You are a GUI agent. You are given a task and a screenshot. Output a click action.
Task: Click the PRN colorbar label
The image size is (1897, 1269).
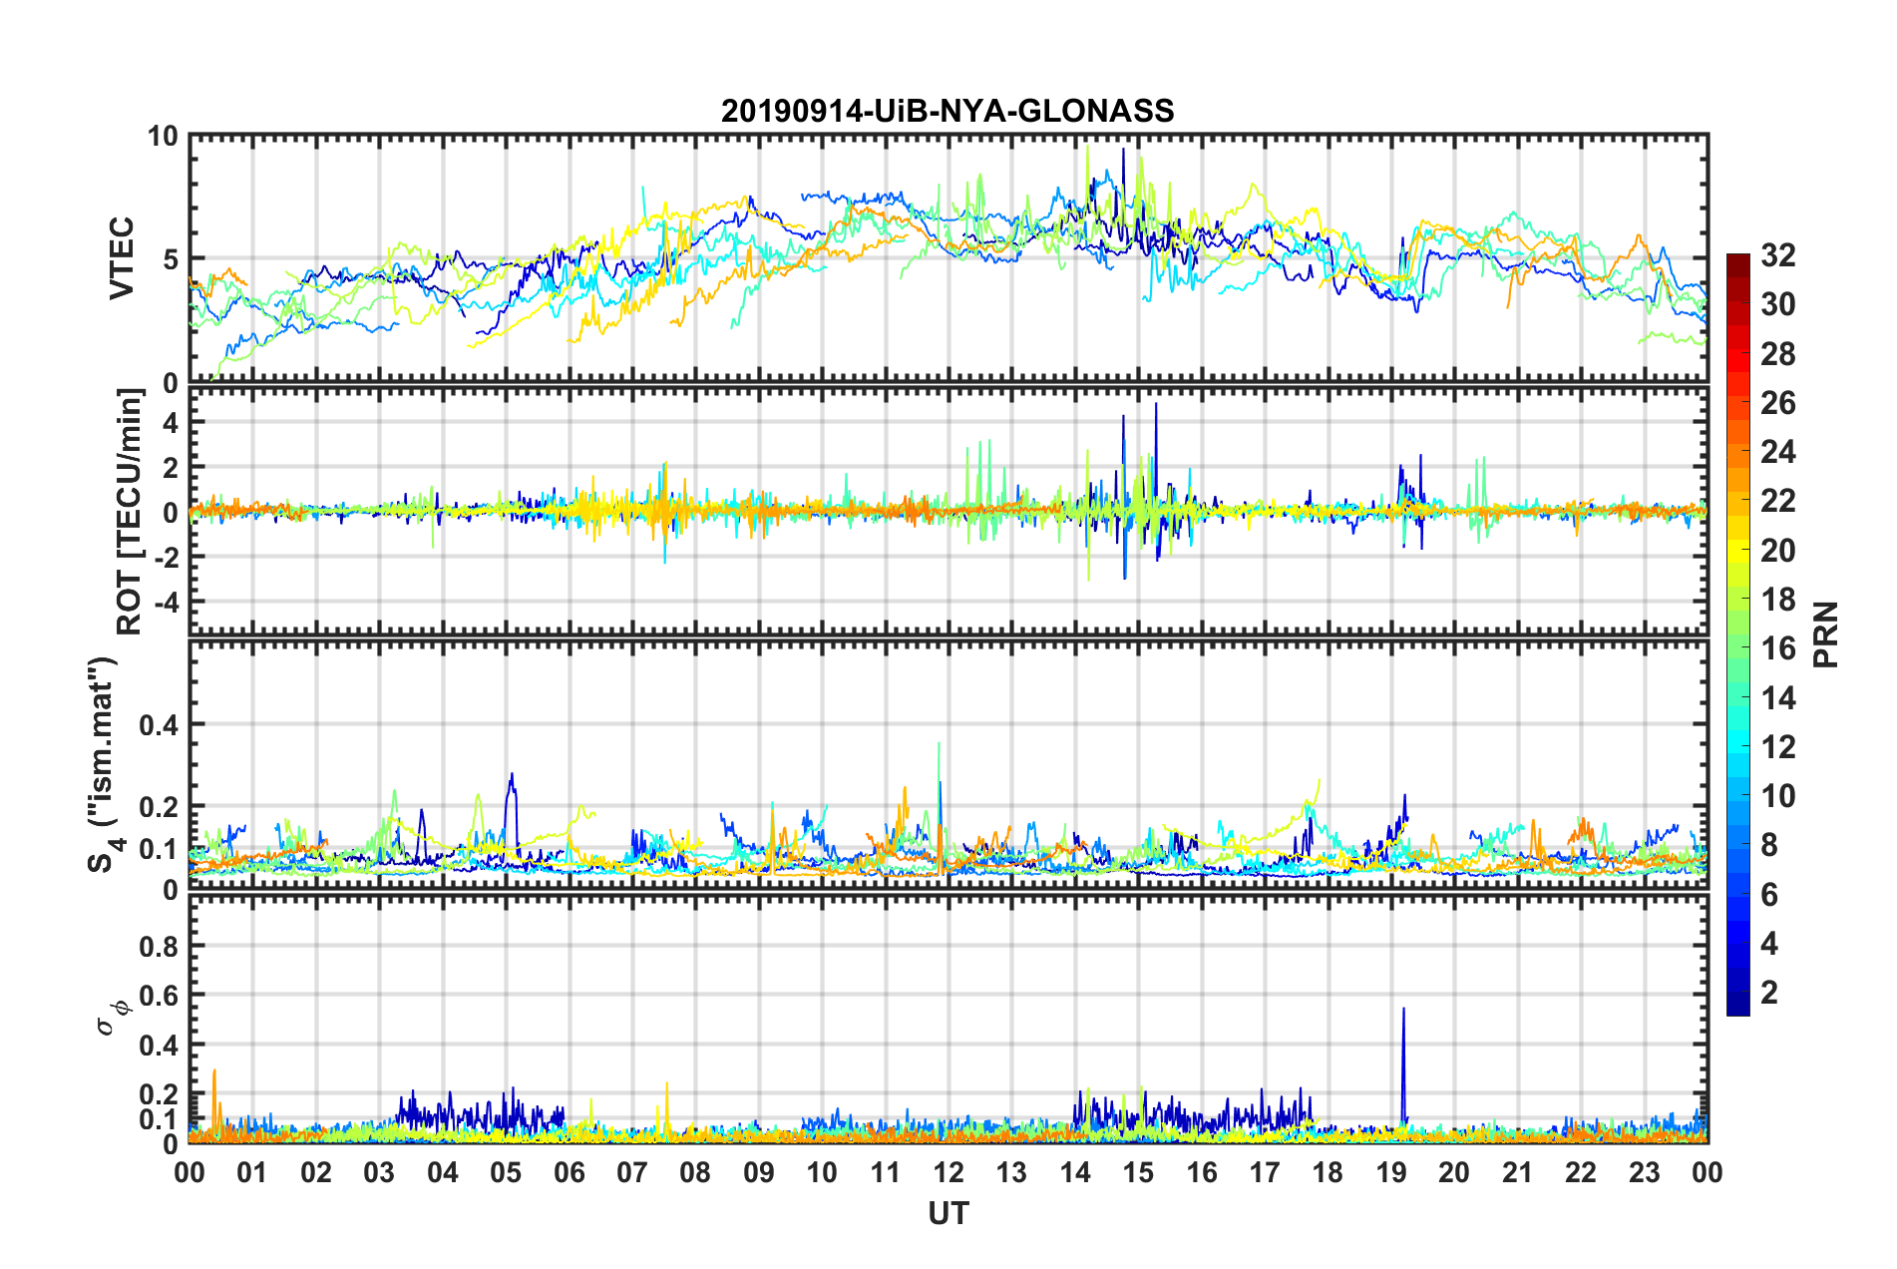pos(1826,634)
